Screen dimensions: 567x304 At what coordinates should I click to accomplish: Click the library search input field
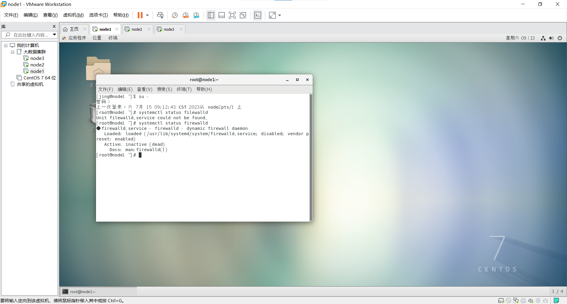pyautogui.click(x=30, y=35)
